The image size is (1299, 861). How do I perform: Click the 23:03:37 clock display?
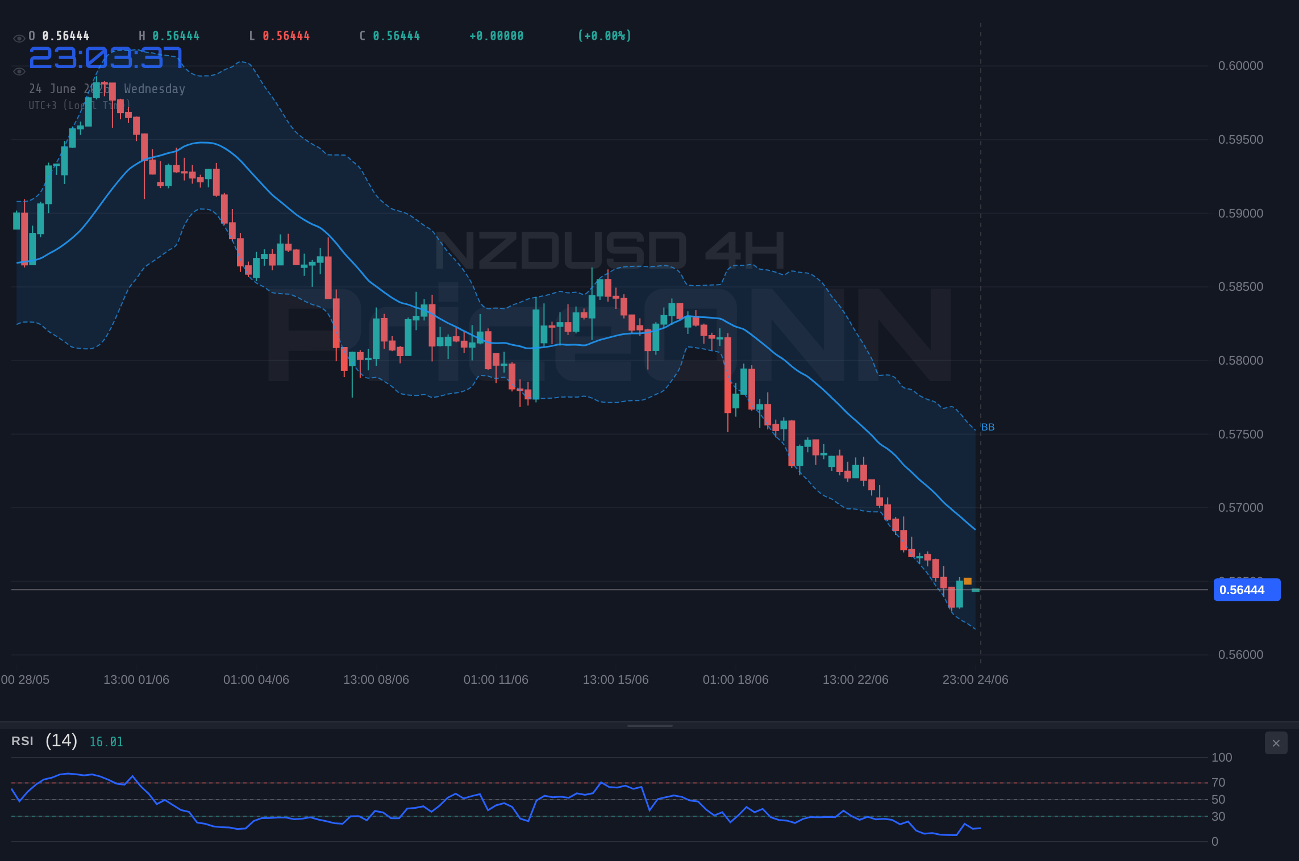point(106,58)
